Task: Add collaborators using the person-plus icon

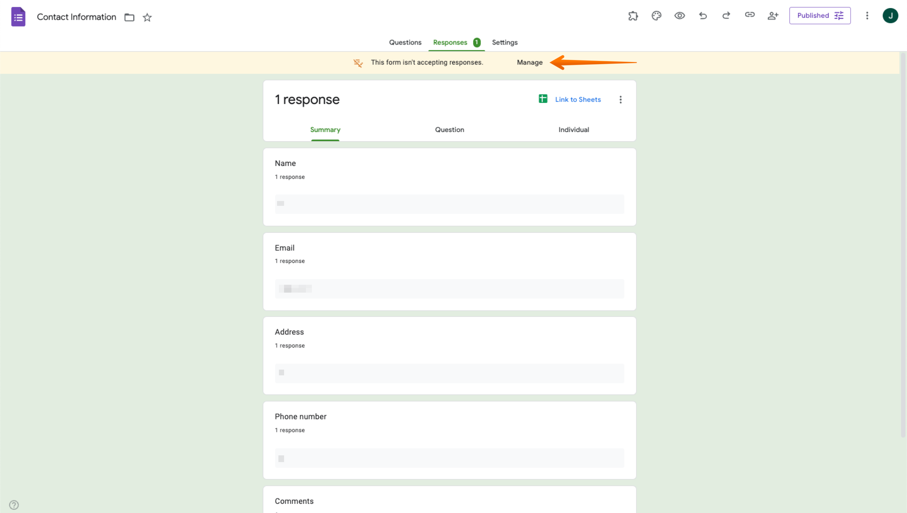Action: point(773,16)
